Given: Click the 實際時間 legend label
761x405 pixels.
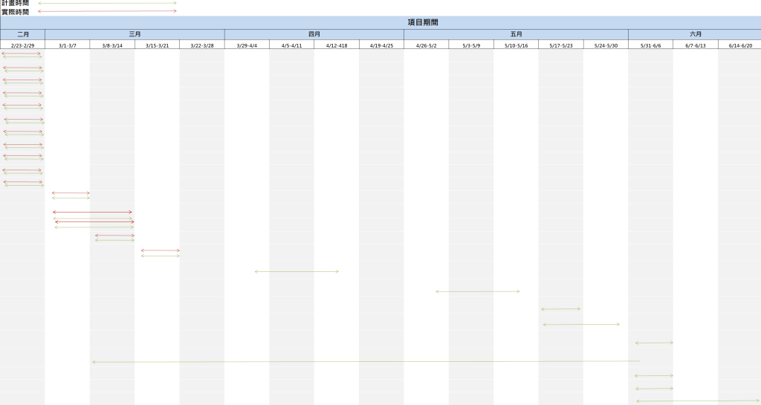Looking at the screenshot, I should tap(15, 12).
